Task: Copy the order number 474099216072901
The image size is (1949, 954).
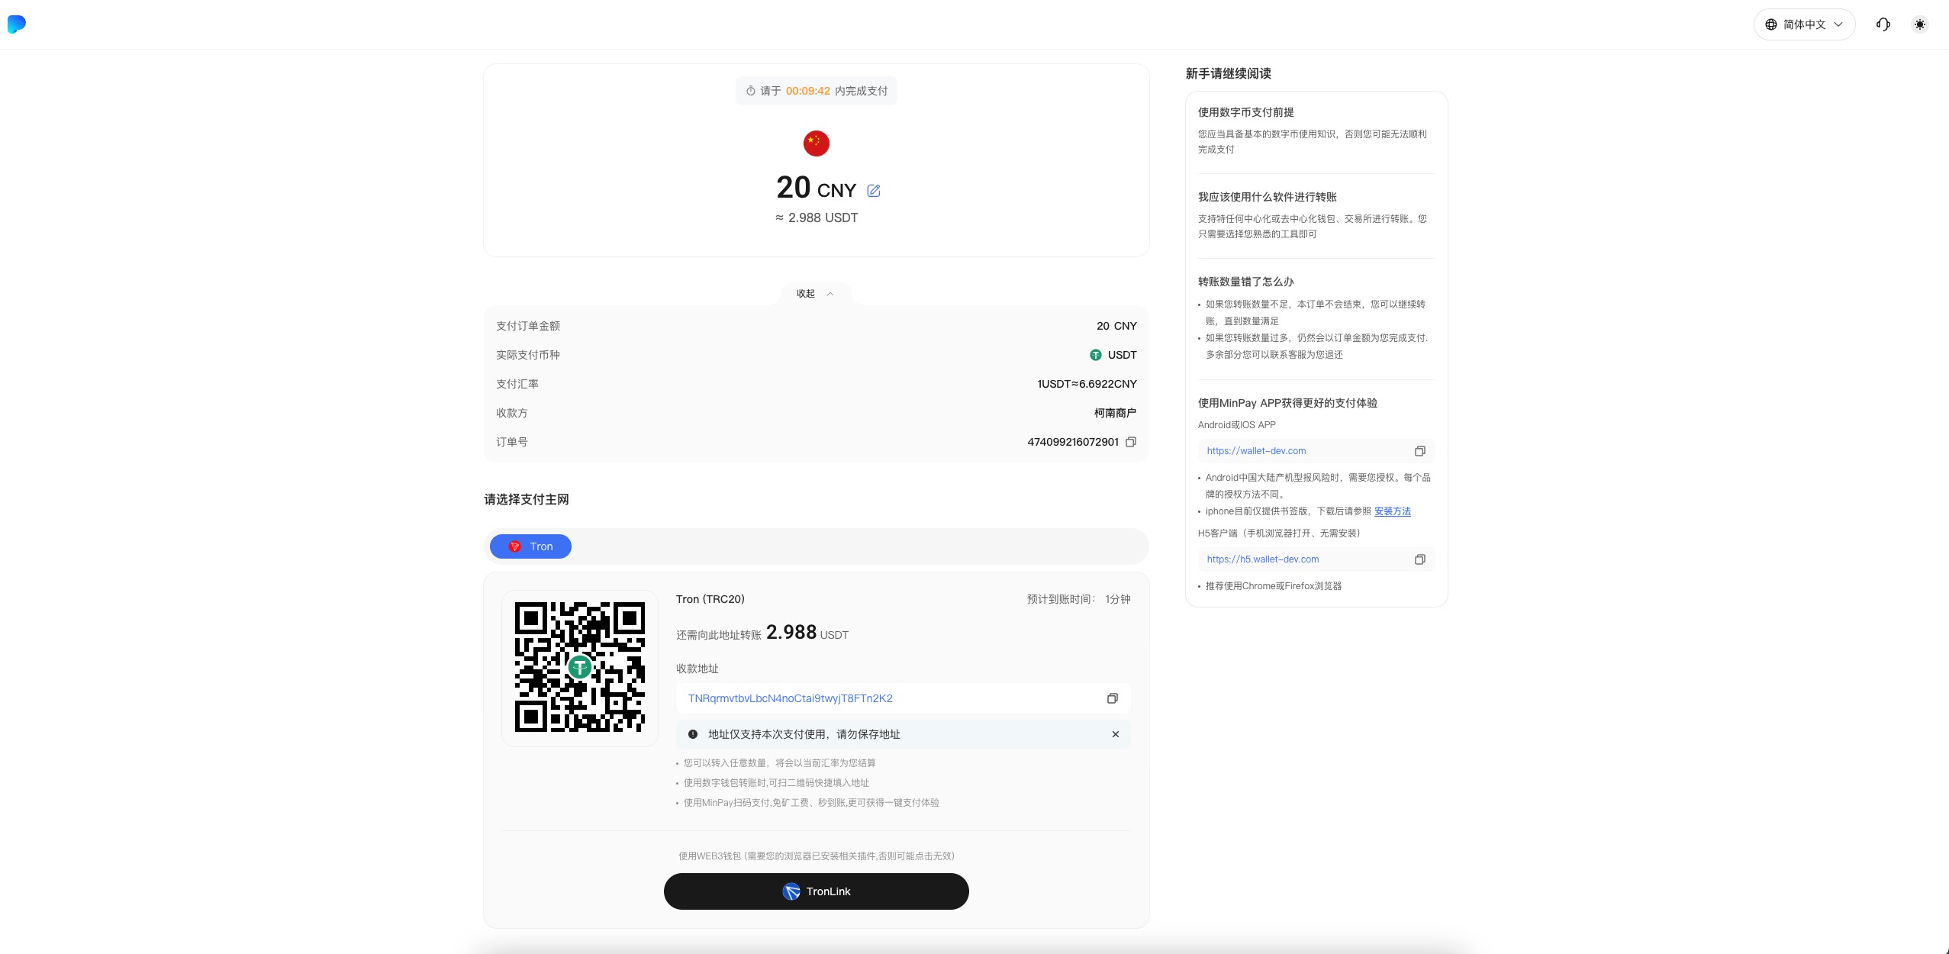Action: click(x=1131, y=442)
